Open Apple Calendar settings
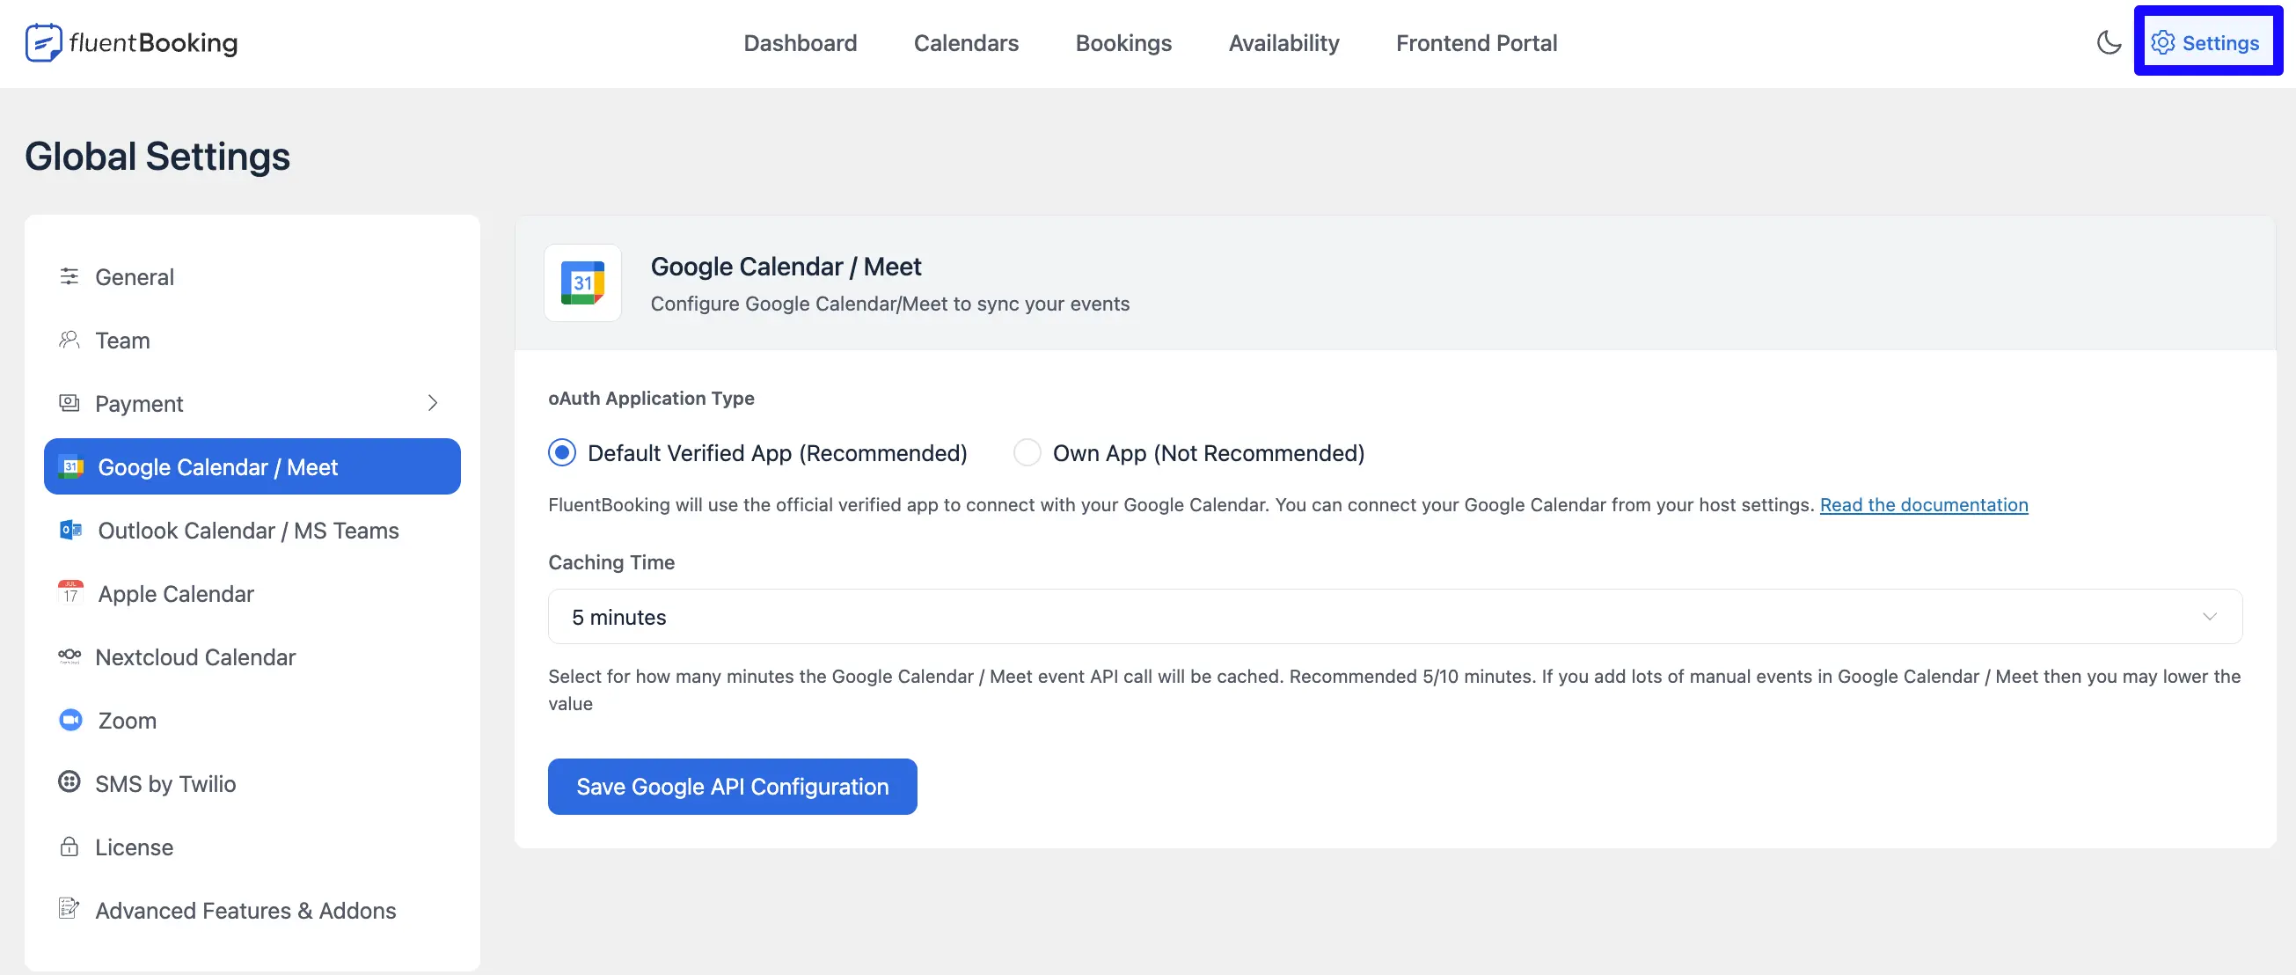This screenshot has width=2296, height=975. (252, 593)
